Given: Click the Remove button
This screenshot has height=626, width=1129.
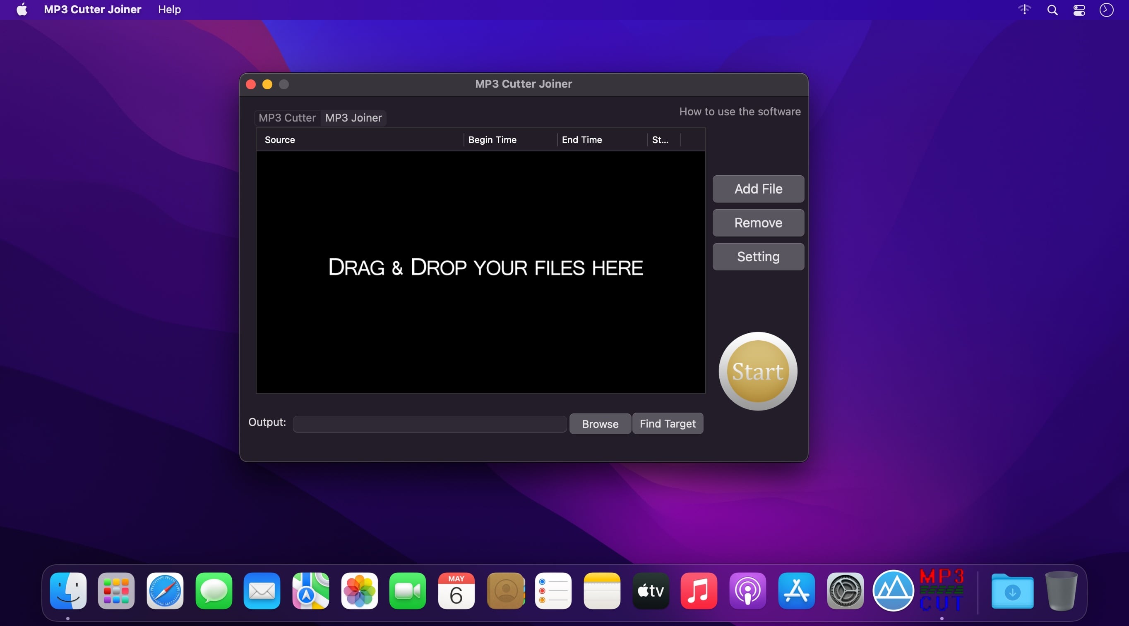Looking at the screenshot, I should 758,223.
